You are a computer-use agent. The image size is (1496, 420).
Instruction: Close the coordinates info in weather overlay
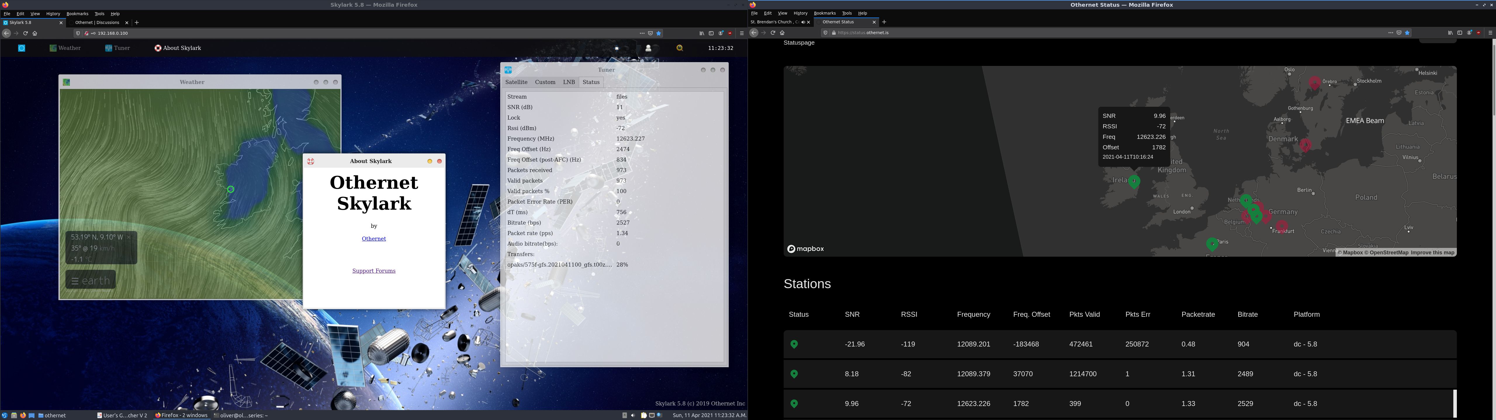point(129,237)
